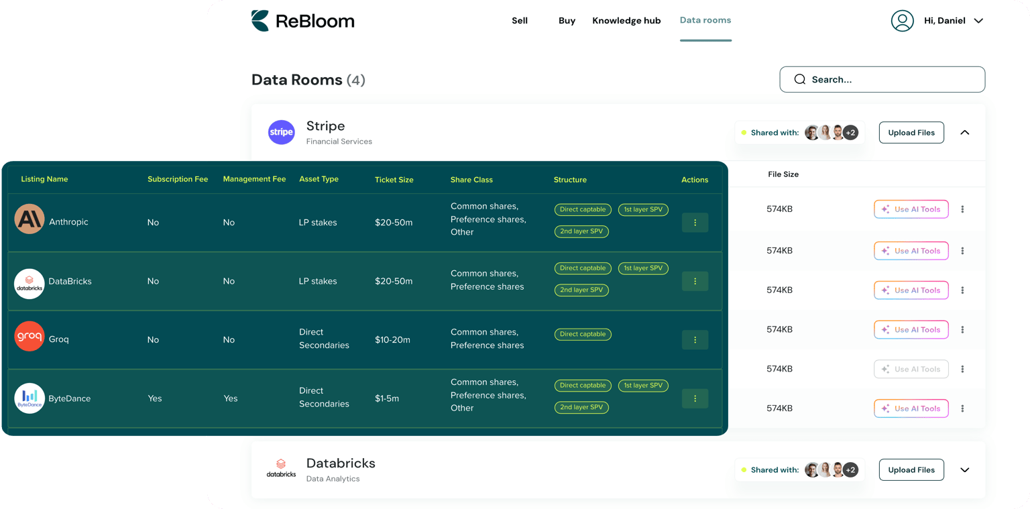Expand the Databricks data room

(x=964, y=470)
